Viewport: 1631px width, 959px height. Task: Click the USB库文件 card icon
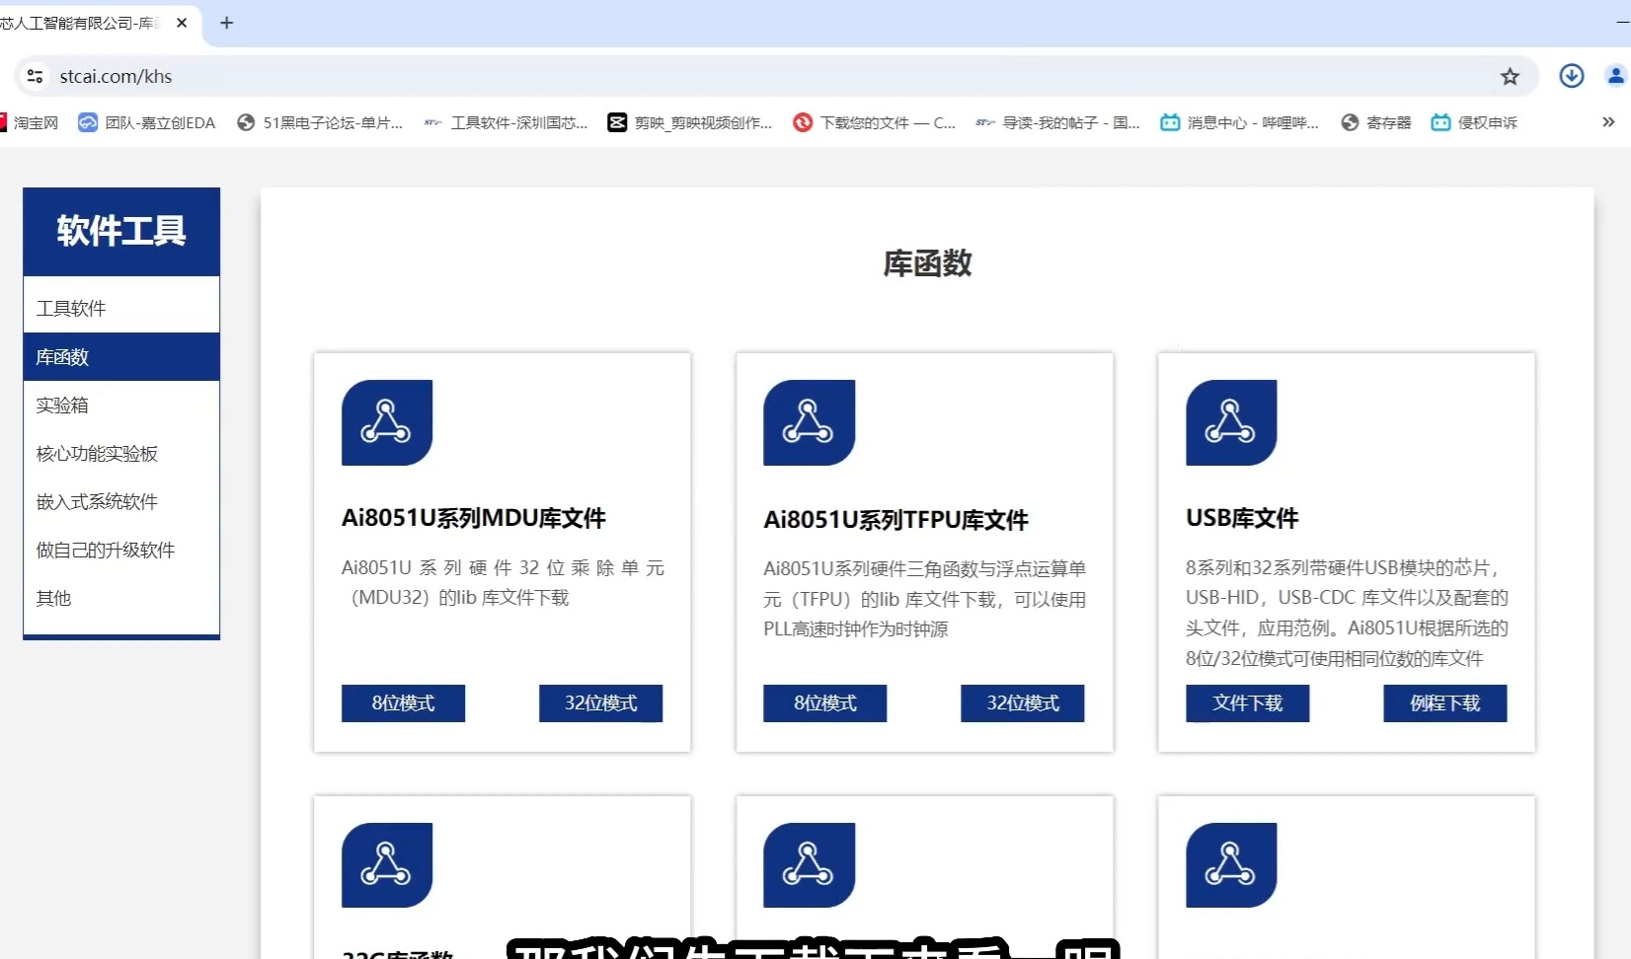(1231, 422)
